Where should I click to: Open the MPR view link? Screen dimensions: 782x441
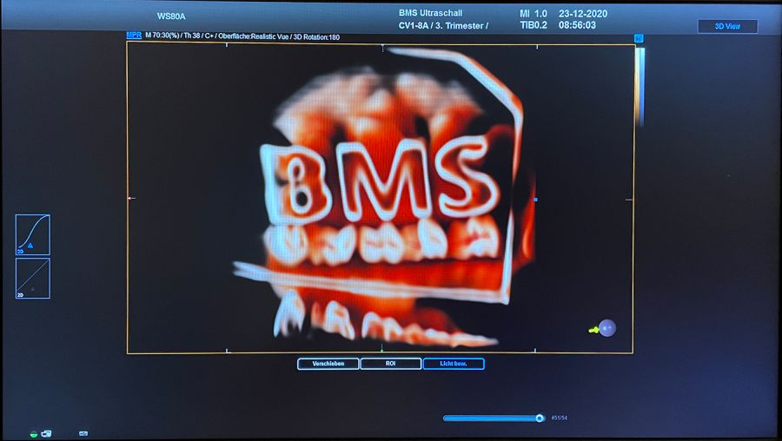pos(134,36)
